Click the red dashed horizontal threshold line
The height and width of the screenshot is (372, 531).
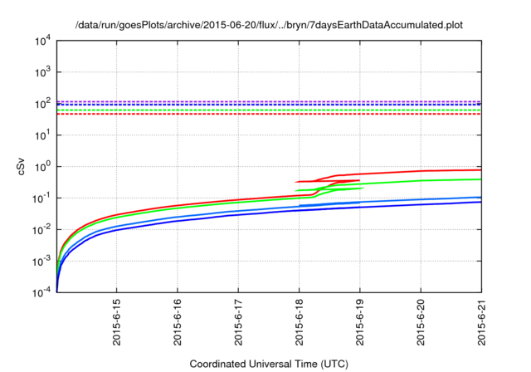(249, 114)
